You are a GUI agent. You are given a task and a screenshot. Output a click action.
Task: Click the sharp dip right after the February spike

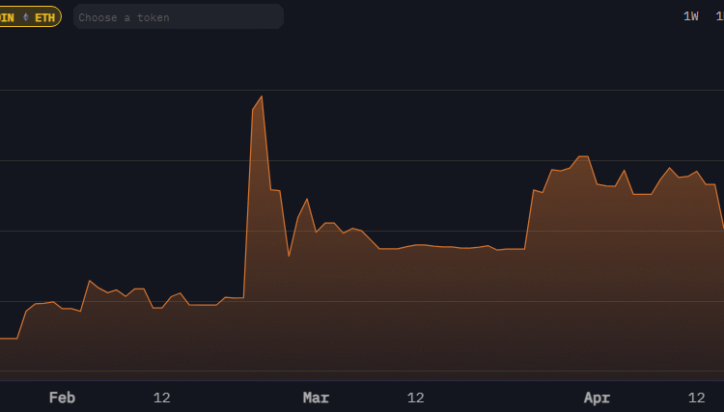(289, 256)
